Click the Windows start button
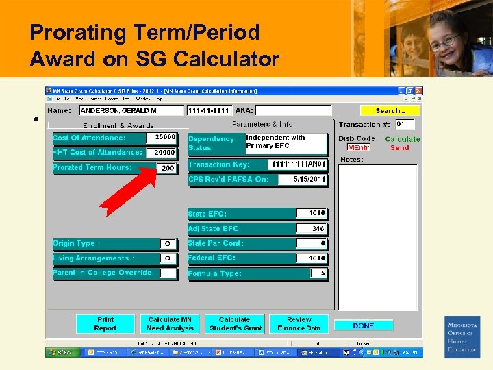The image size is (493, 370). [63, 352]
